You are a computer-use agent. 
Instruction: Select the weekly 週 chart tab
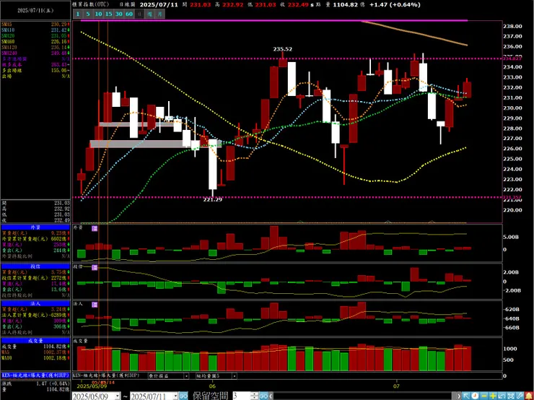coord(150,14)
